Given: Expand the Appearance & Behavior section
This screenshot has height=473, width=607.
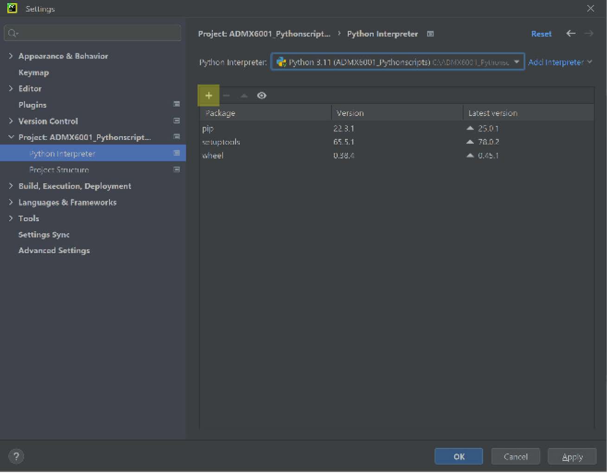Looking at the screenshot, I should 11,56.
